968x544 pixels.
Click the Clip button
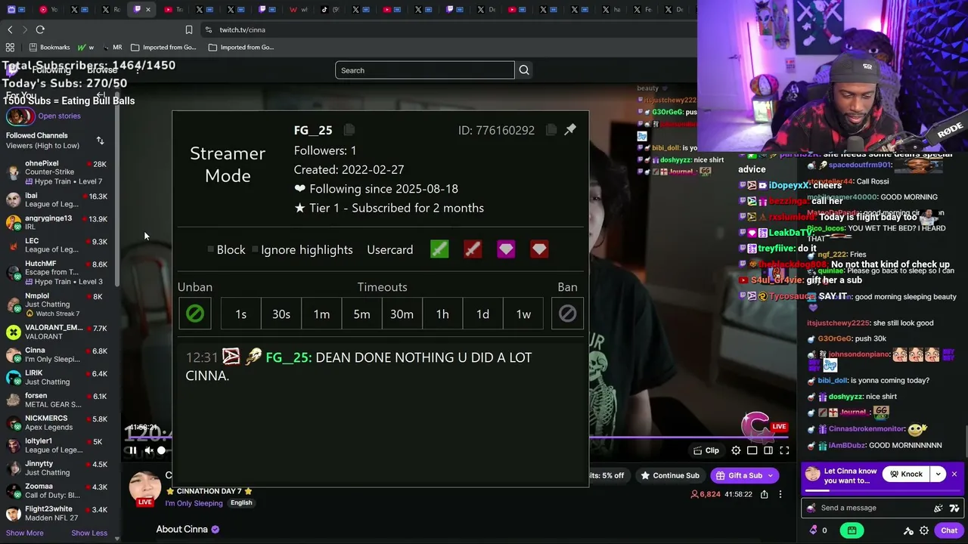click(706, 451)
